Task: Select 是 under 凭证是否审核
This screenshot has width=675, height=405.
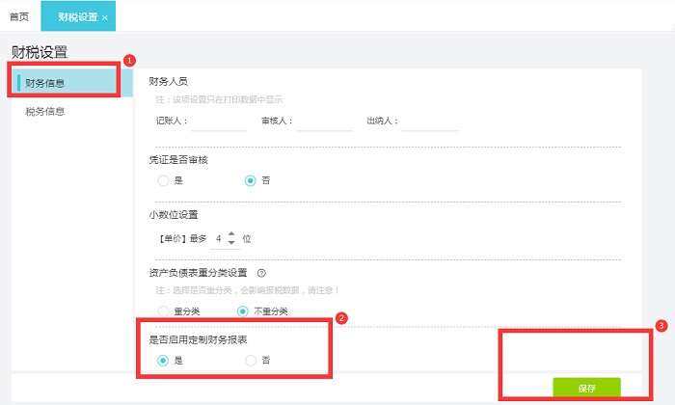Action: point(164,180)
